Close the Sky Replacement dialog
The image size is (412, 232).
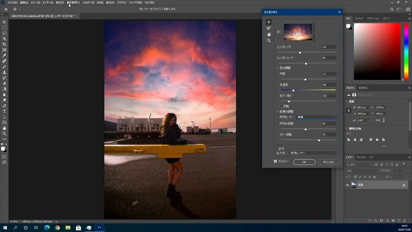[x=339, y=12]
